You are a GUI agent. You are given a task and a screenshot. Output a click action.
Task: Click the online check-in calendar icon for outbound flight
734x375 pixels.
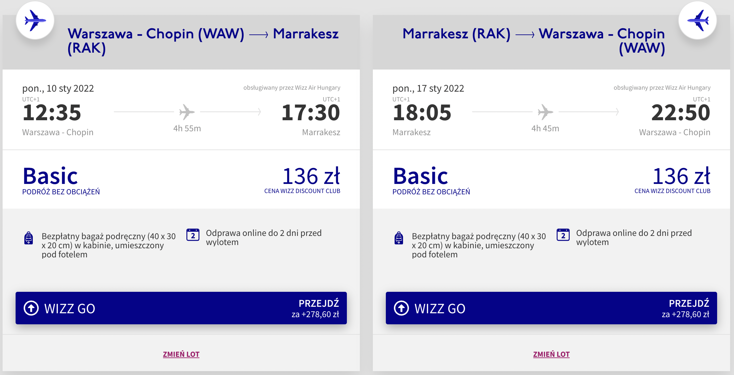click(x=193, y=235)
